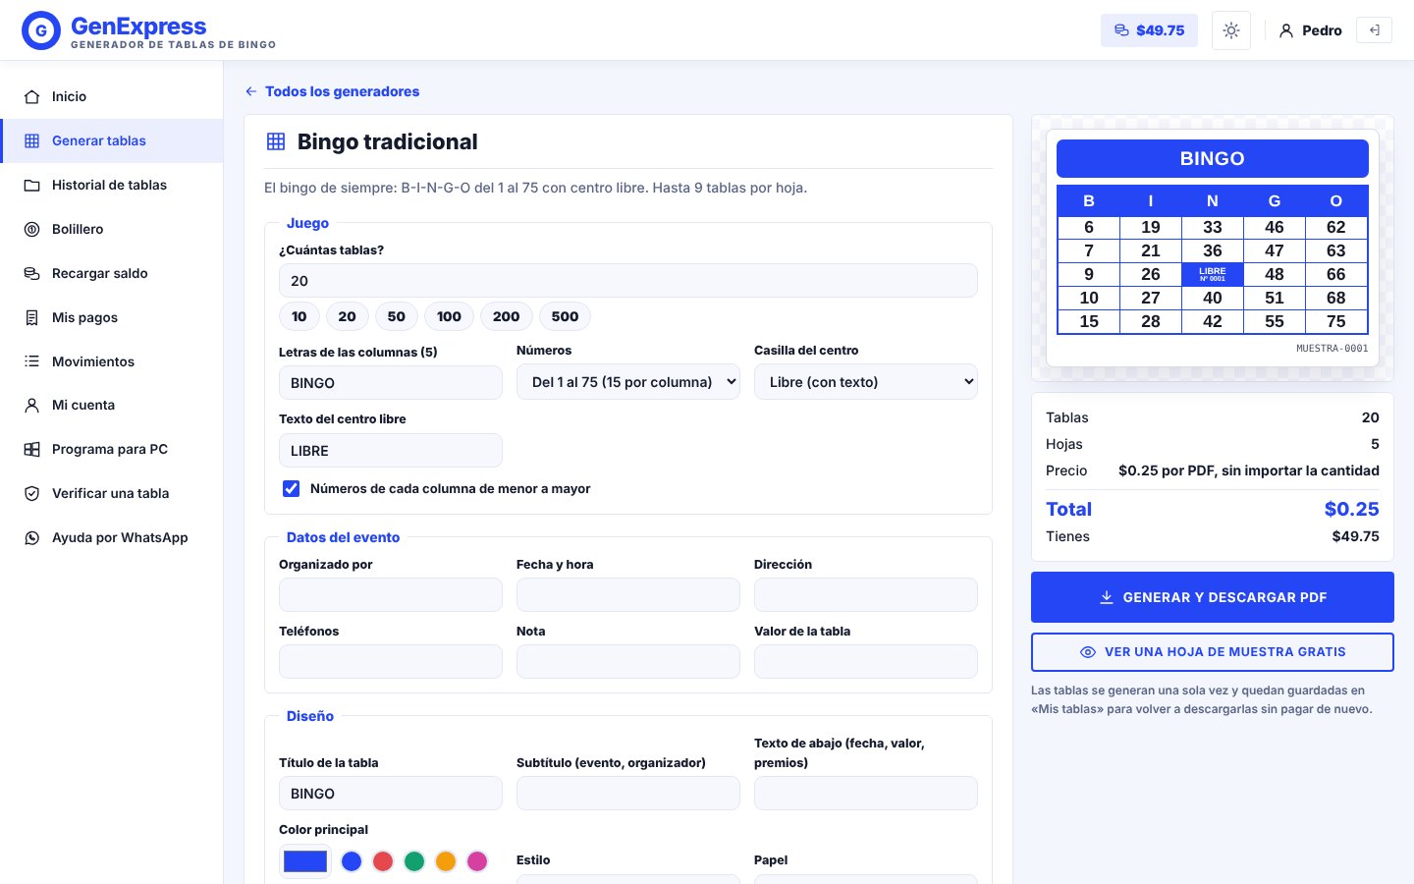Screen dimensions: 1414x884
Task: Open Ayuda por WhatsApp icon
Action: [32, 537]
